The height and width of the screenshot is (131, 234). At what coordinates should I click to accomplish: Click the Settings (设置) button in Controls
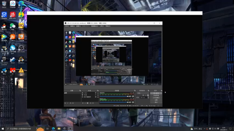[156, 100]
